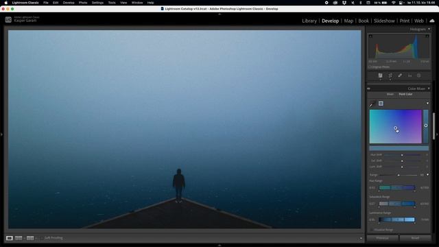Screen dimensions: 439x247
Task: Click the Hue Range color bar
Action: pyautogui.click(x=396, y=187)
